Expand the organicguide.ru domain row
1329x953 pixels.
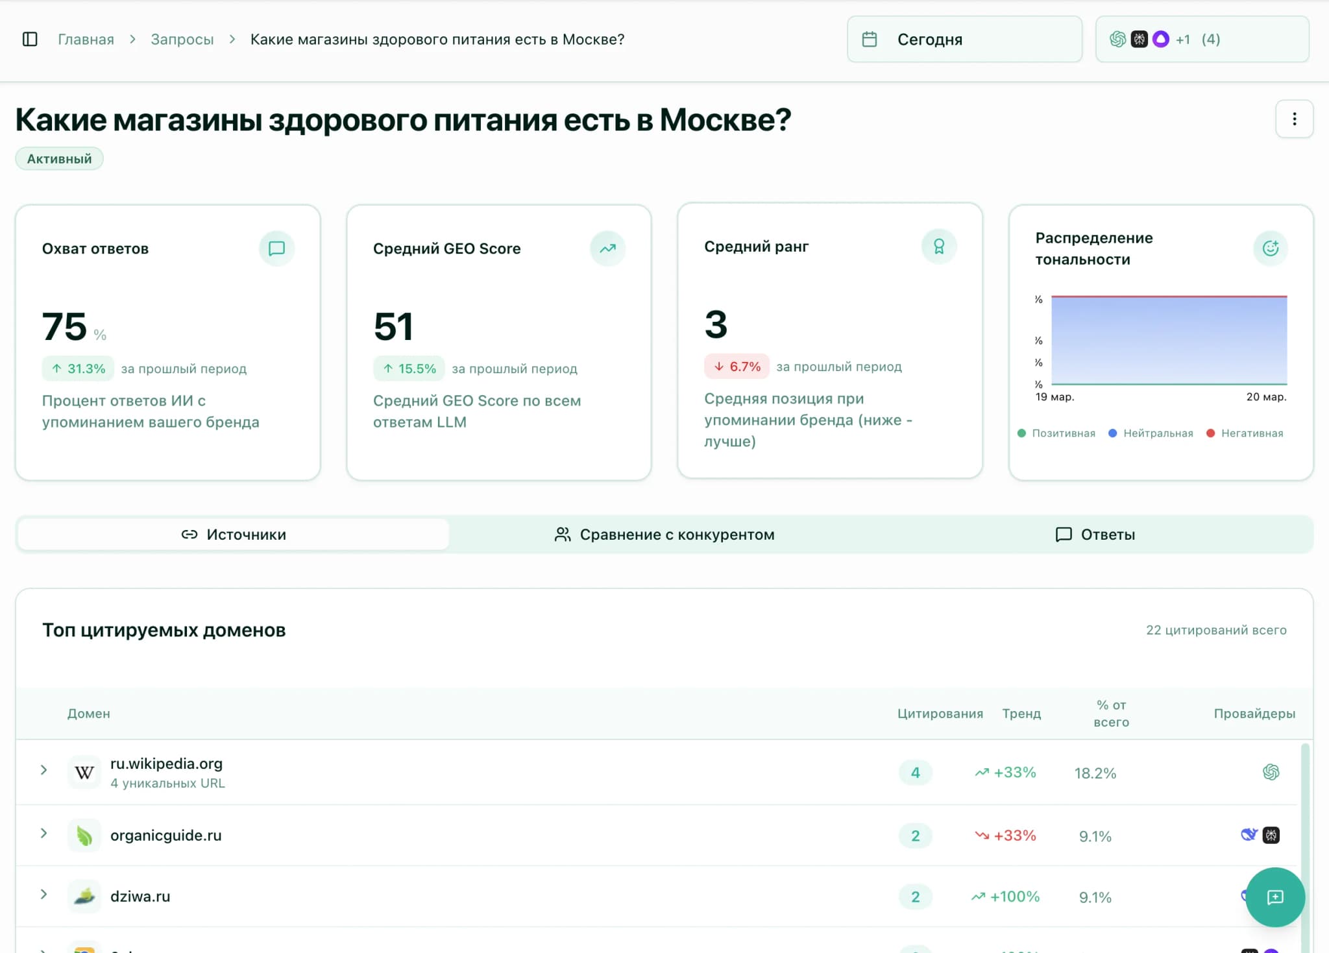click(44, 834)
